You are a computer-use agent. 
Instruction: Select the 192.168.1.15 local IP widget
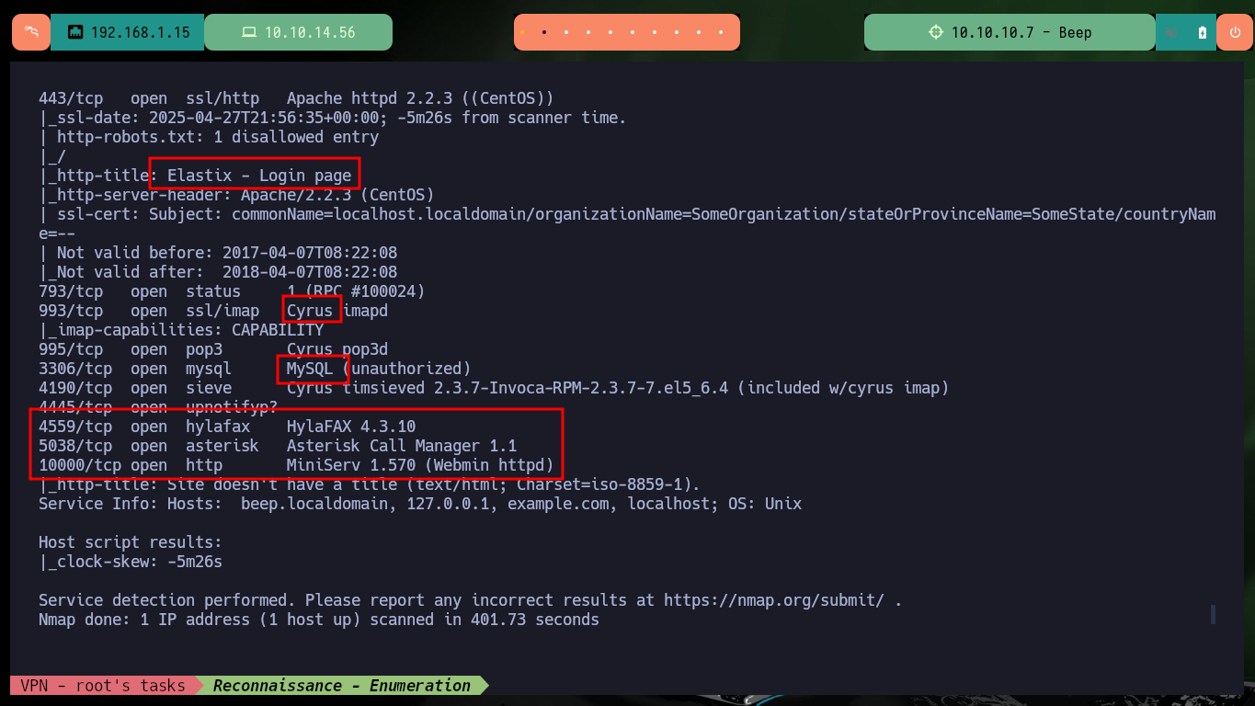(x=127, y=32)
